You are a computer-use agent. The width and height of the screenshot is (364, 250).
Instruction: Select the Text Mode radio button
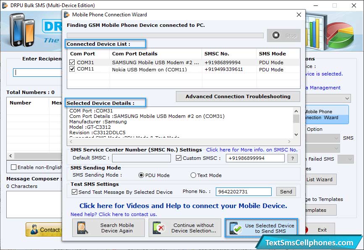click(193, 175)
